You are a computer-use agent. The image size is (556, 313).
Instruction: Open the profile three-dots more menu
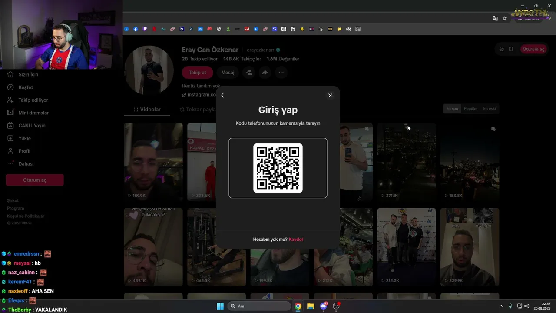tap(281, 73)
